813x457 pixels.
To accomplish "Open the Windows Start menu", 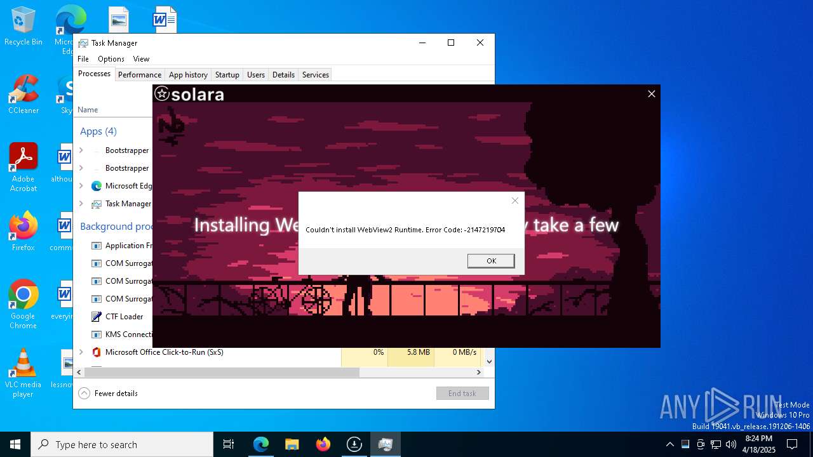I will (15, 444).
